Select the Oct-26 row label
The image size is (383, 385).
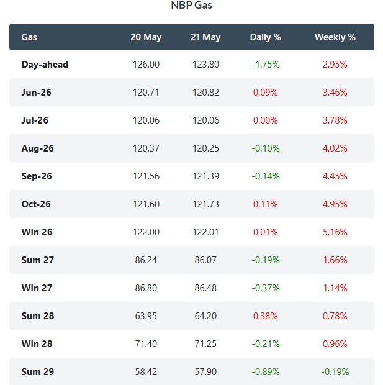[36, 204]
